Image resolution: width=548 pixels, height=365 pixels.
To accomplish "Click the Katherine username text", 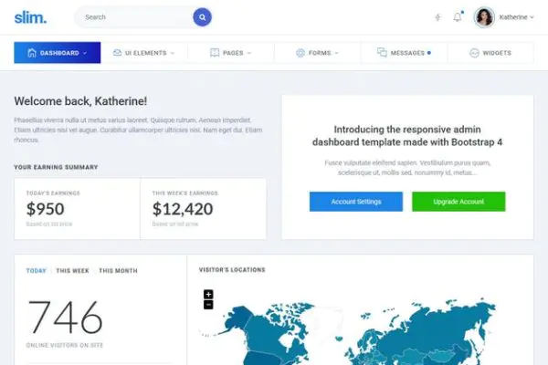I will 513,17.
